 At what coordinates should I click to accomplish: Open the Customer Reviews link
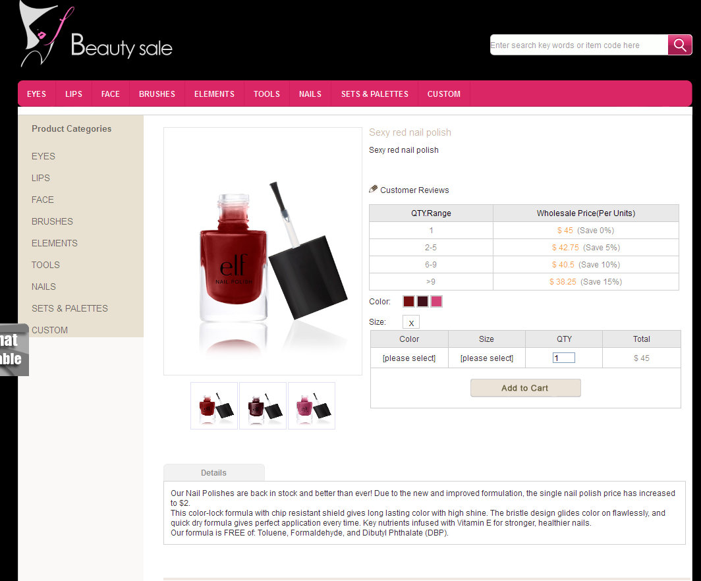[x=414, y=190]
